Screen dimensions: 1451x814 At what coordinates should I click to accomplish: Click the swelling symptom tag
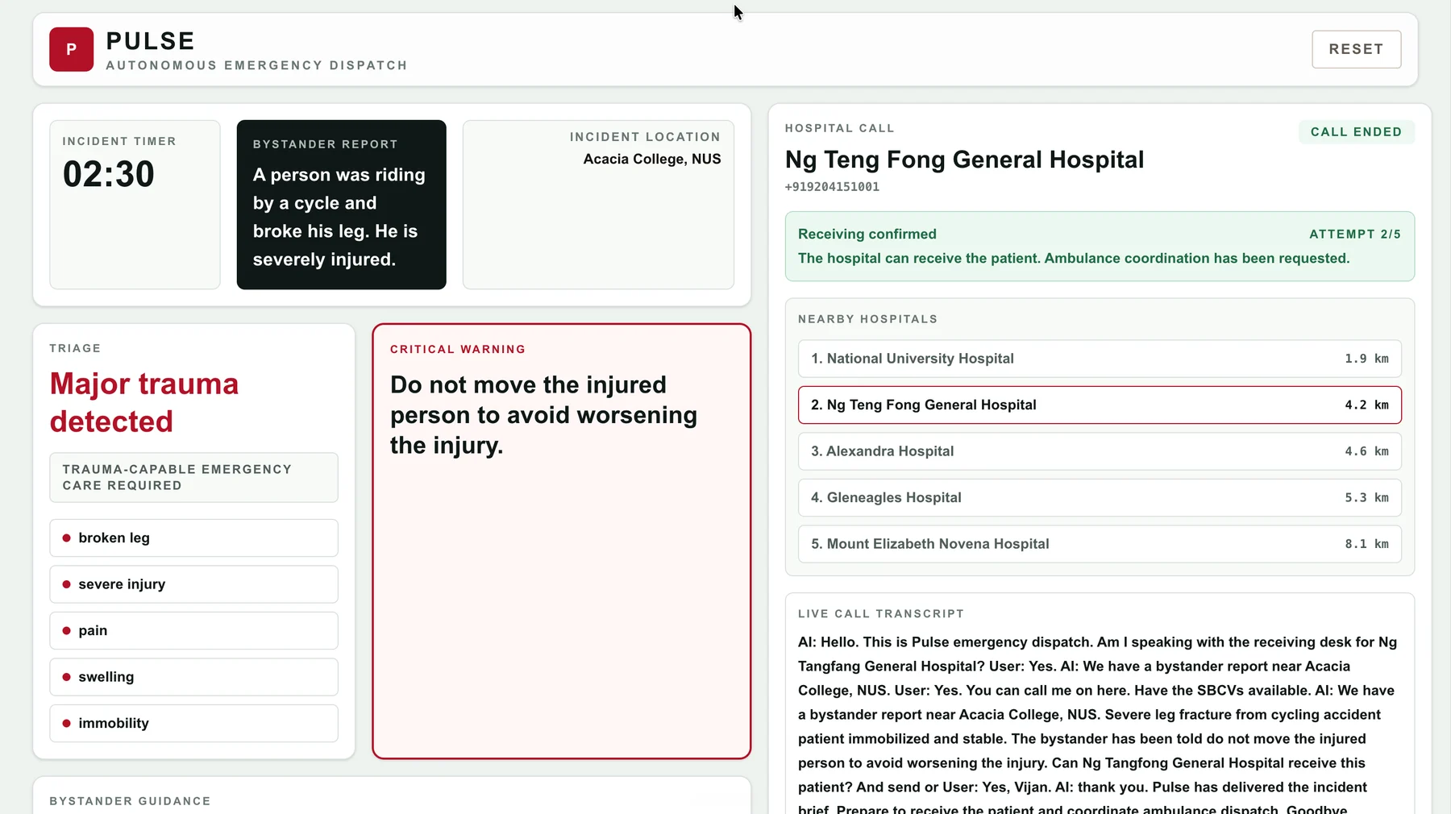click(x=193, y=677)
